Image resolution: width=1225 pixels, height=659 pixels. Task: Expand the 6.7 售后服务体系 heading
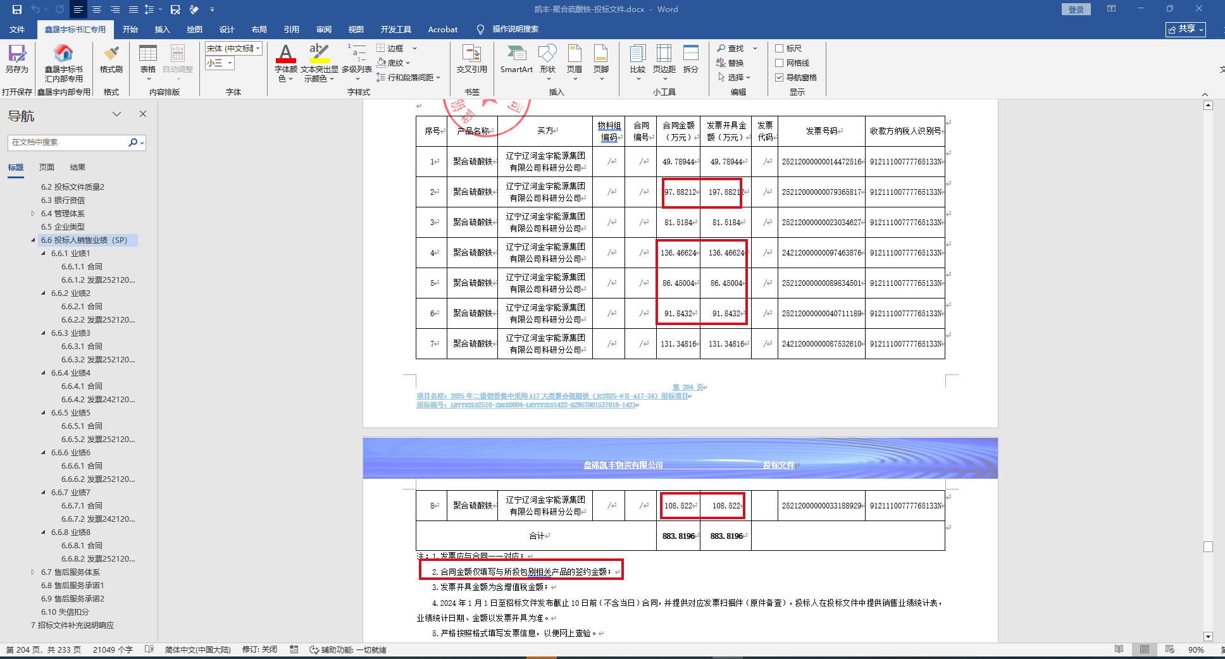pyautogui.click(x=34, y=572)
